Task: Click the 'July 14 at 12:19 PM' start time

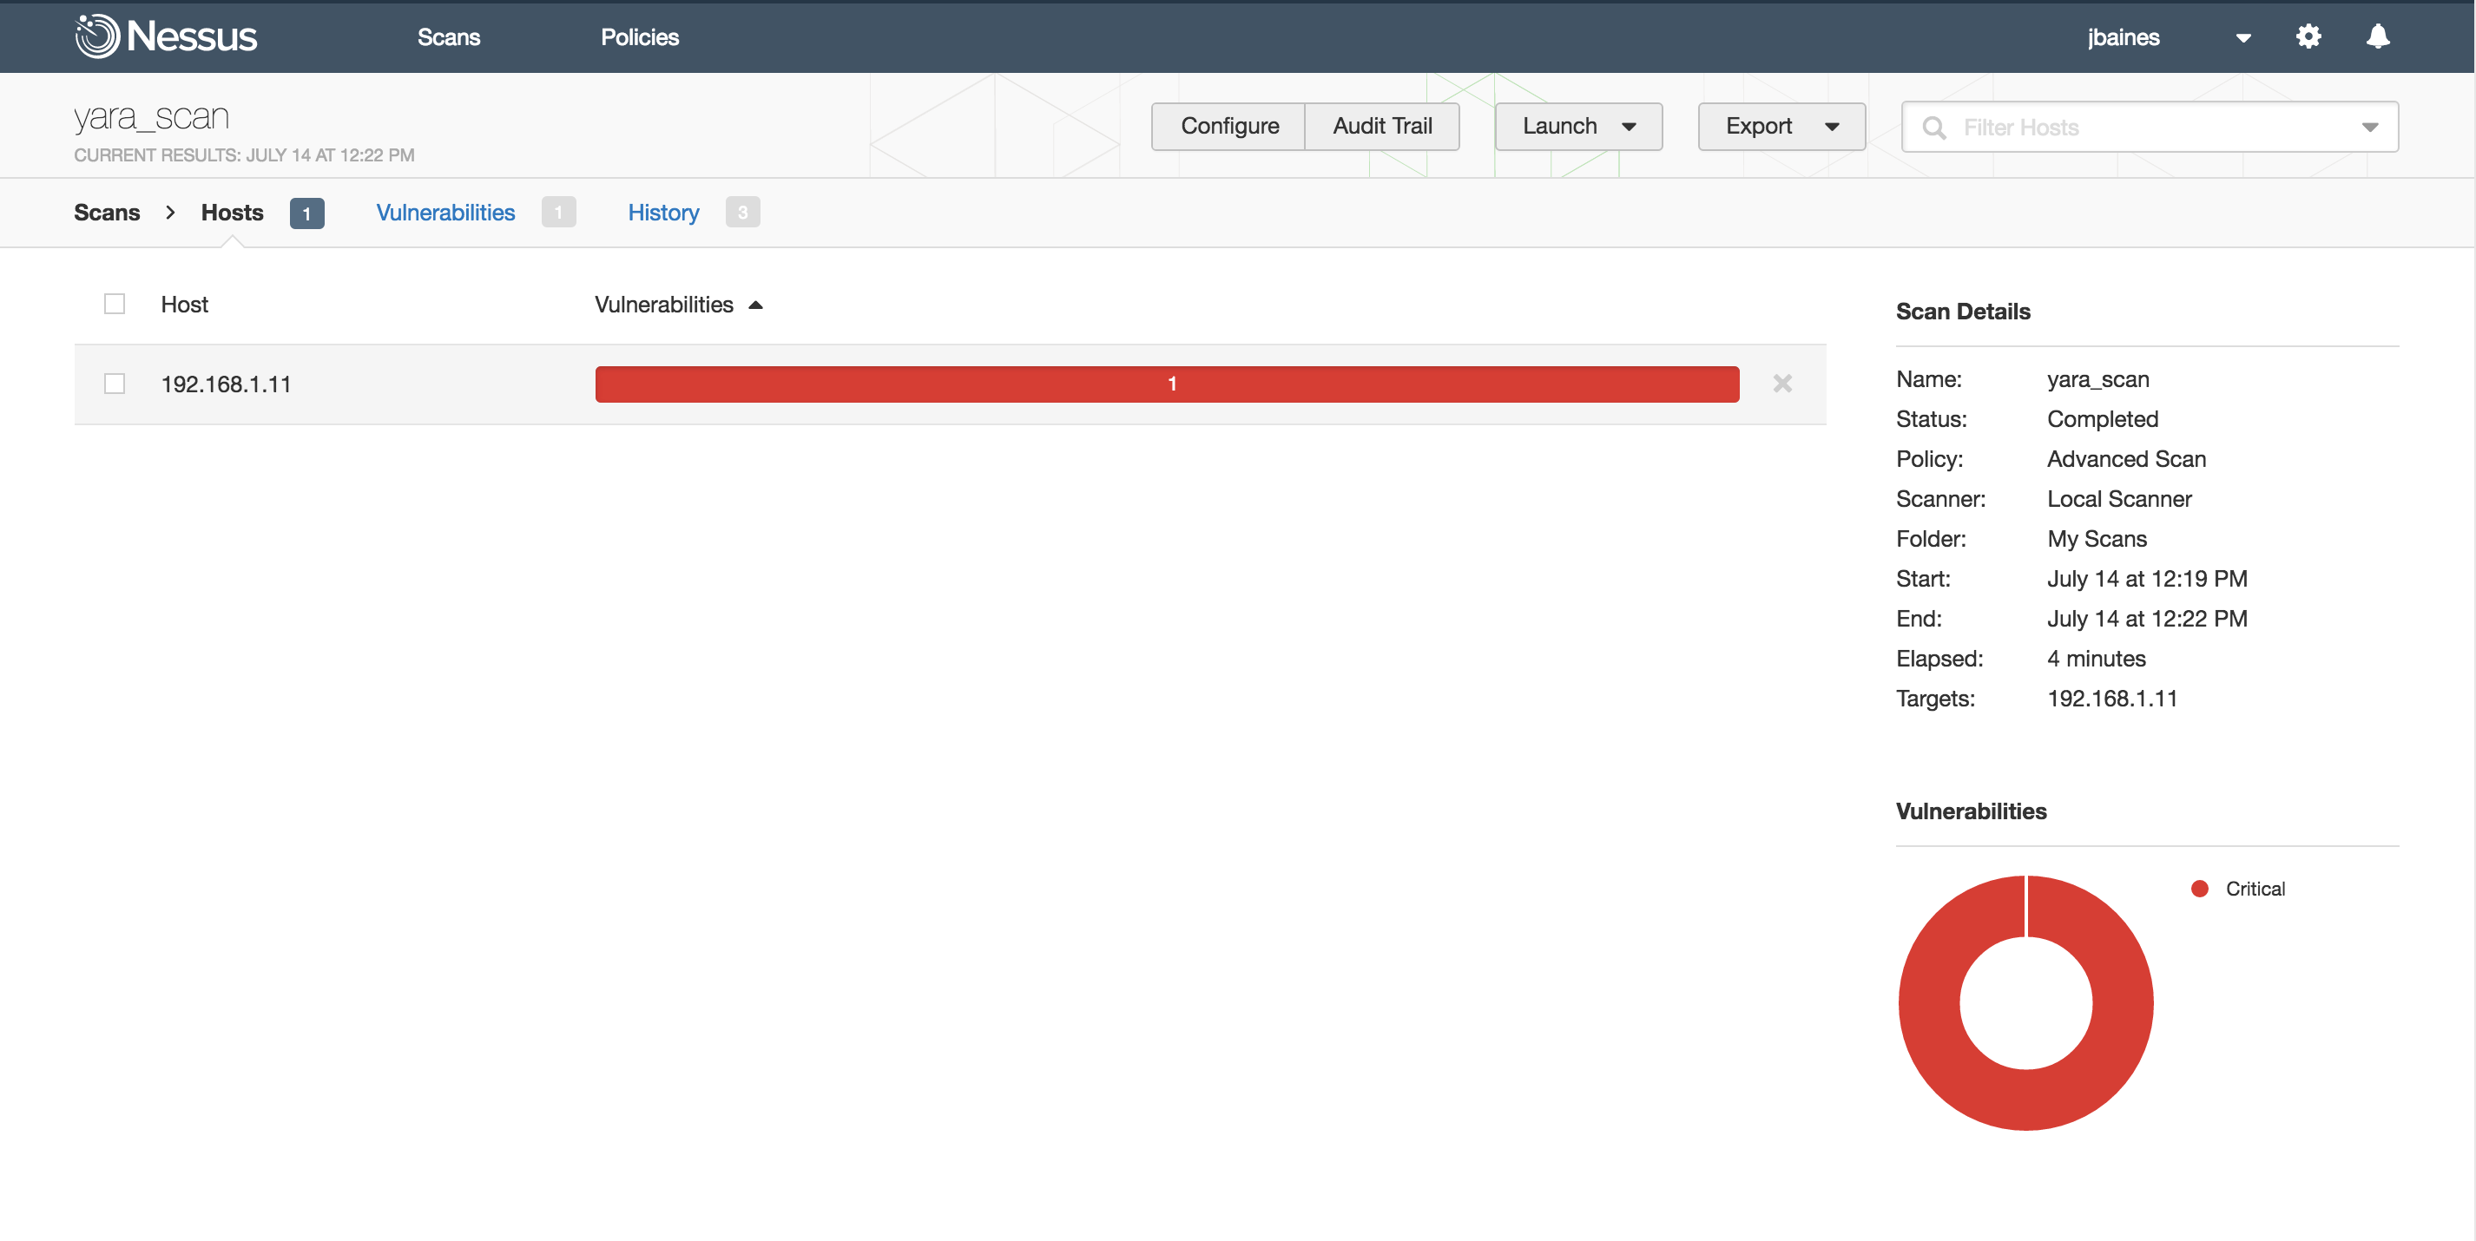Action: [x=2147, y=579]
